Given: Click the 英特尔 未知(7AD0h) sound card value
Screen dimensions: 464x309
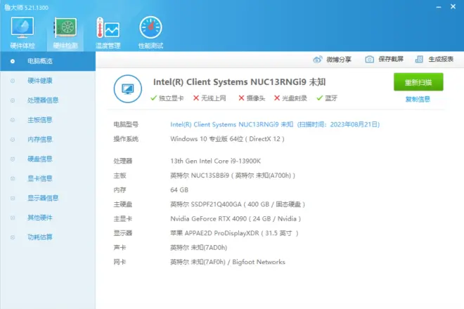Looking at the screenshot, I should 198,248.
